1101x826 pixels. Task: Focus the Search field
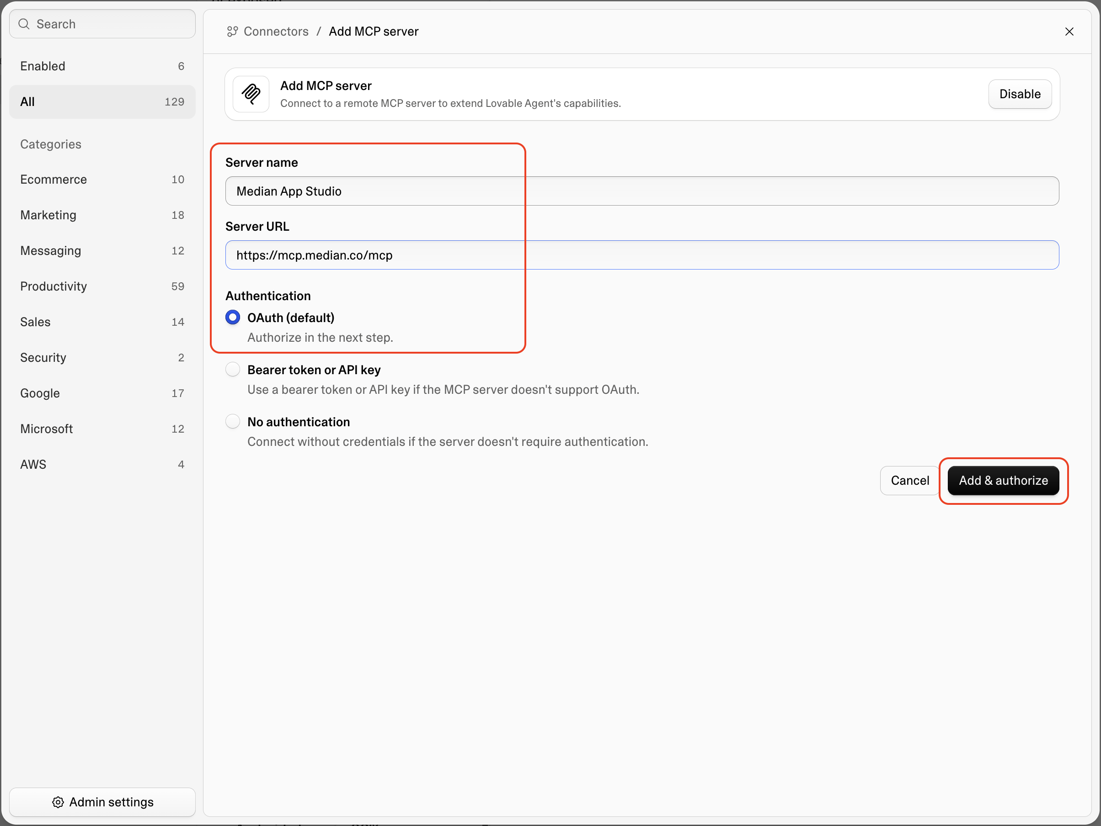[102, 24]
